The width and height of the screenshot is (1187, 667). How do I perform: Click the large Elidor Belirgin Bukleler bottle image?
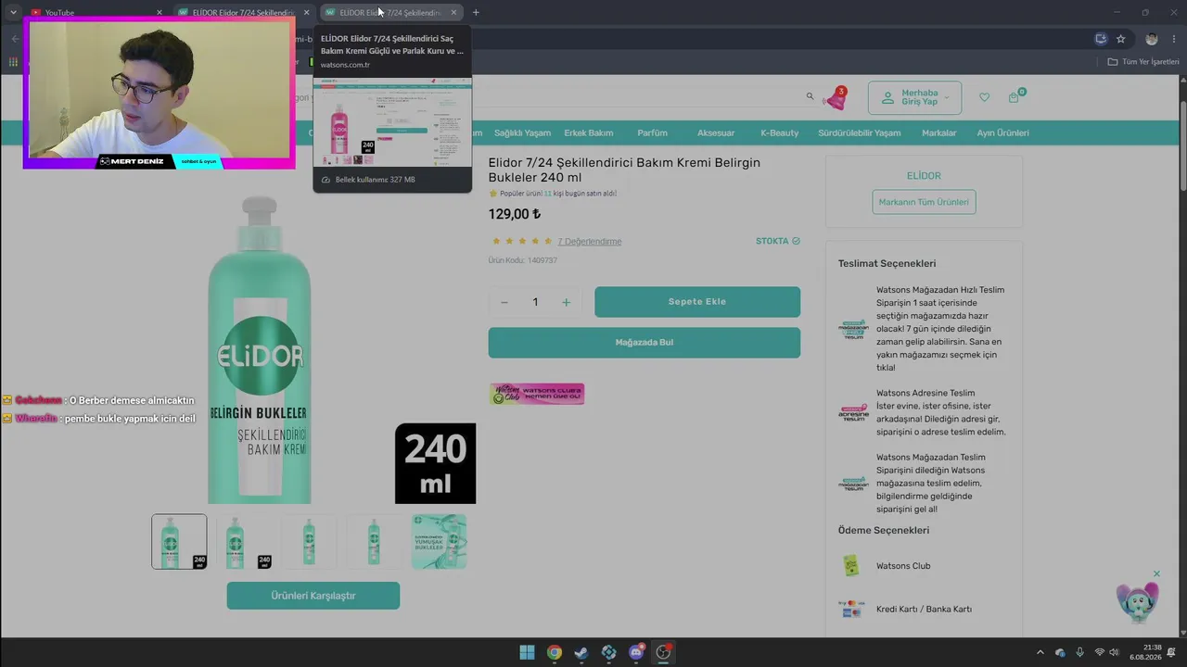click(260, 350)
